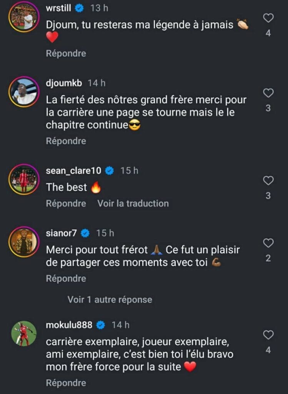Open the sianor7 username link
The width and height of the screenshot is (288, 394).
click(62, 233)
